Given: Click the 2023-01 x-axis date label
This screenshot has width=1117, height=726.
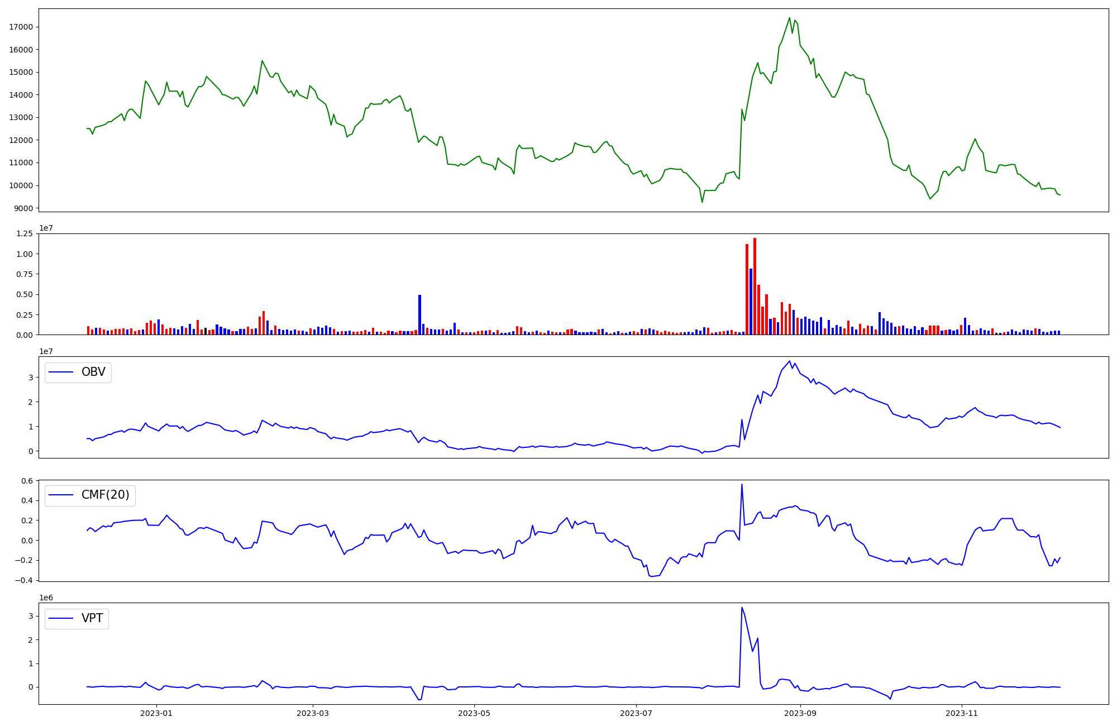Looking at the screenshot, I should (x=156, y=713).
